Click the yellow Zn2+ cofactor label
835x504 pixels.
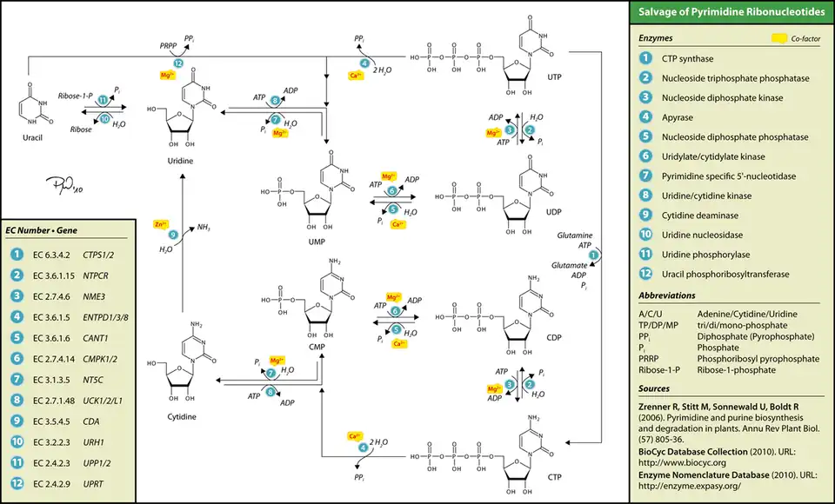click(x=161, y=223)
